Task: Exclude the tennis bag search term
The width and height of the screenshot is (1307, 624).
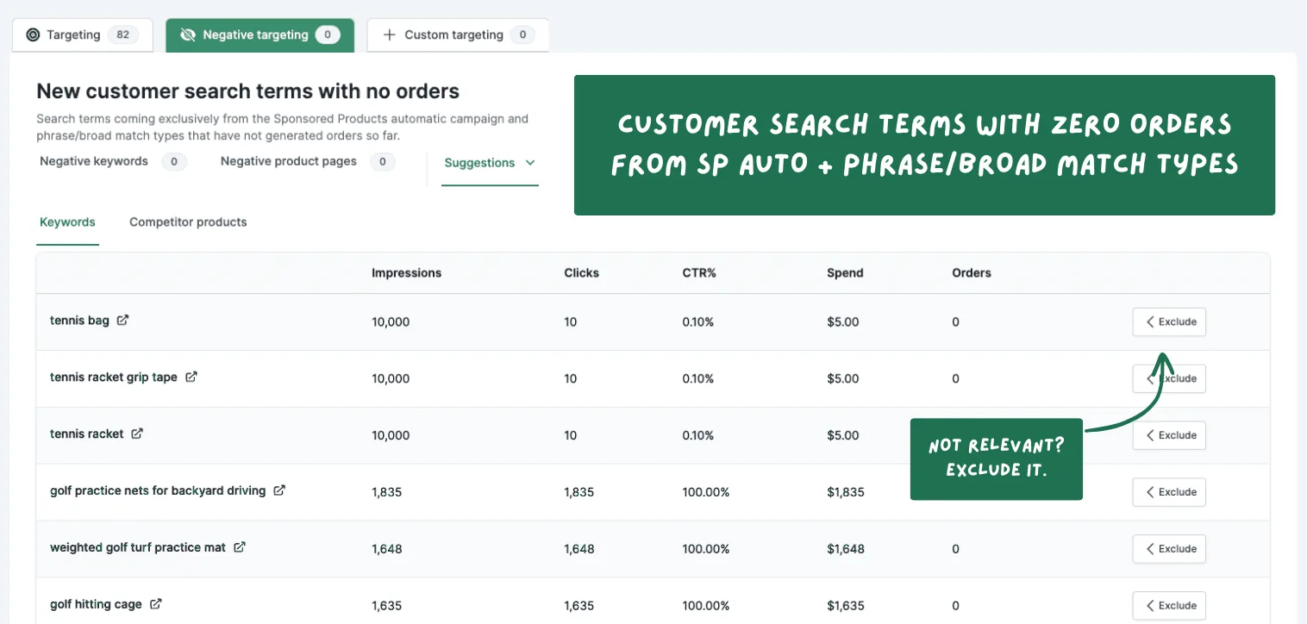Action: pos(1169,321)
